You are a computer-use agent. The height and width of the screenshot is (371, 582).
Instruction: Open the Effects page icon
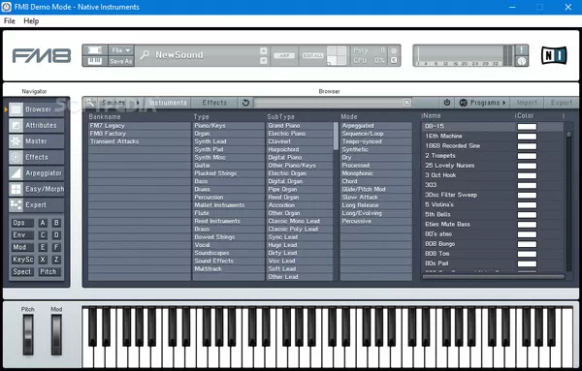tap(16, 157)
